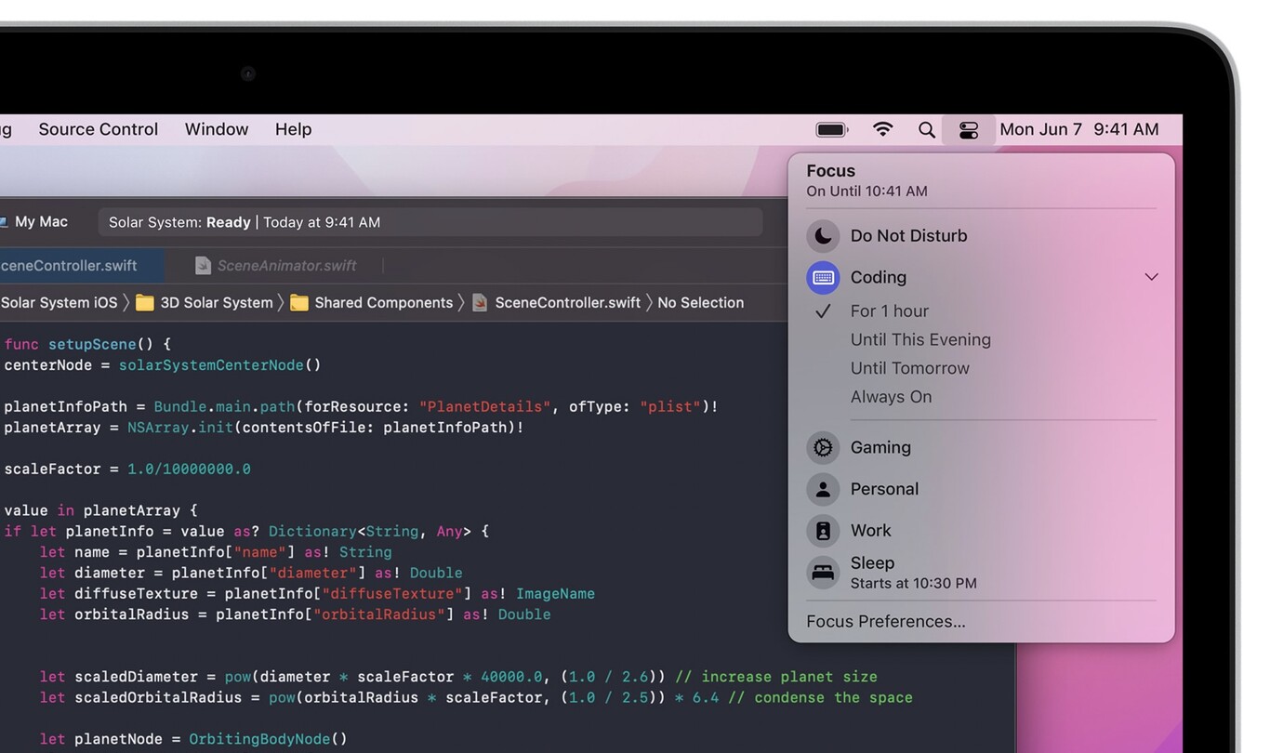This screenshot has height=753, width=1270.
Task: Open the Until Tomorrow focus duration option
Action: point(910,368)
